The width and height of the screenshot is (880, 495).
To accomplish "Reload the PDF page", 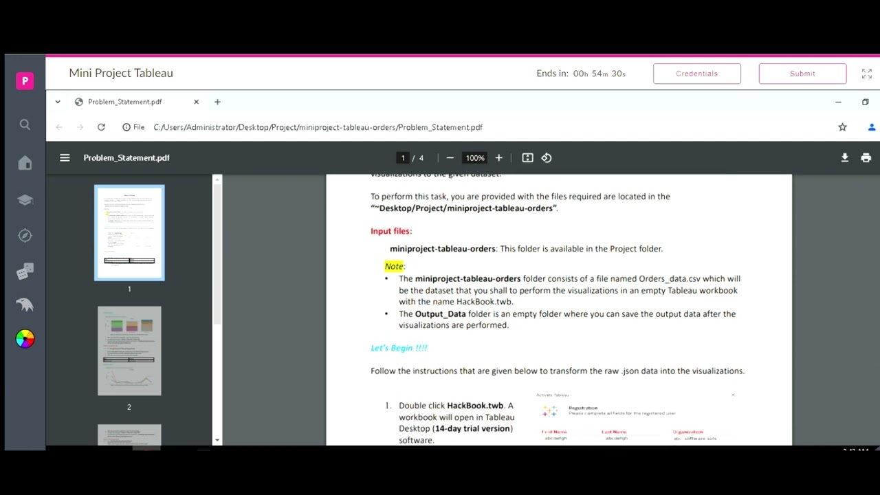I will [x=101, y=127].
